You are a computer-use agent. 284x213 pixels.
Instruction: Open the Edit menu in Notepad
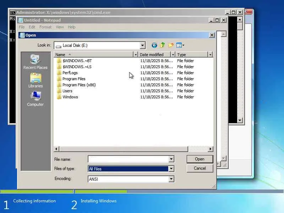click(x=32, y=27)
